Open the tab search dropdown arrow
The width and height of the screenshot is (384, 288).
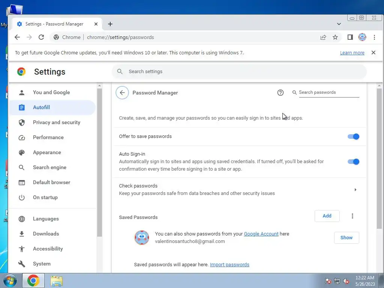pos(339,24)
